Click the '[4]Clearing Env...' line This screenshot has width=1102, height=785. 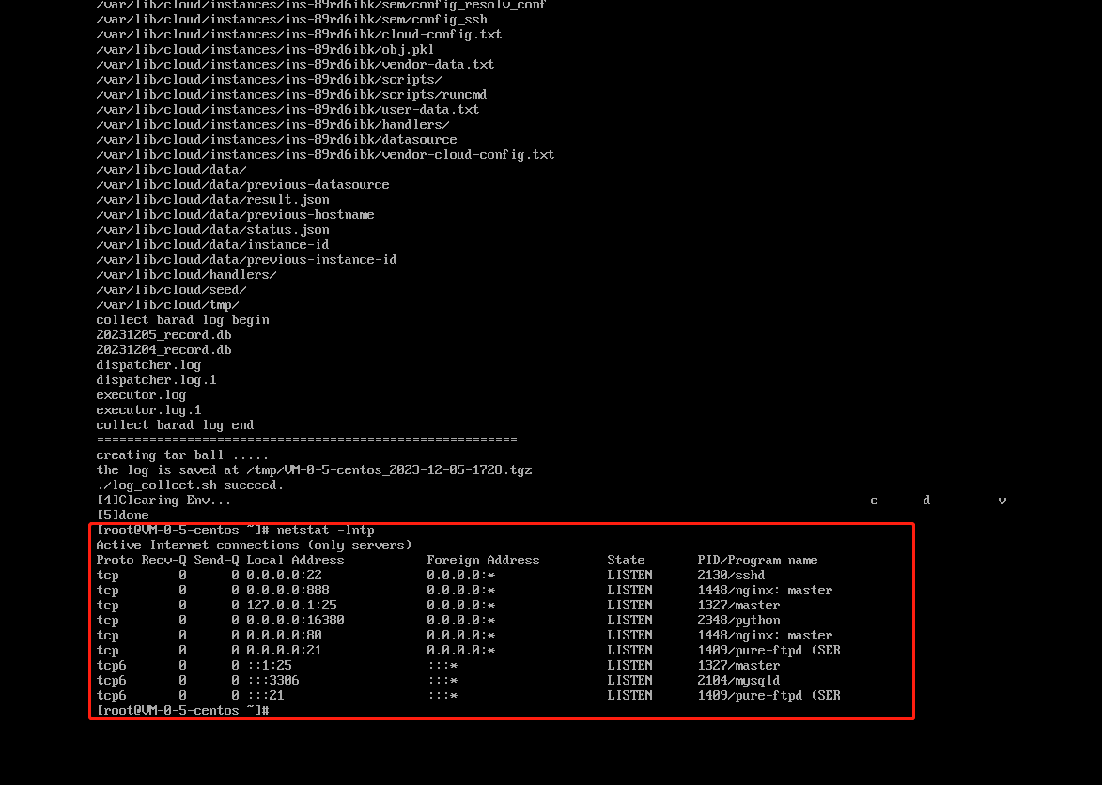[163, 500]
